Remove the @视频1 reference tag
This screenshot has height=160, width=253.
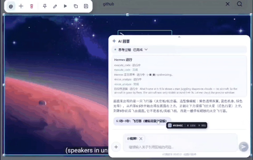[141, 139]
